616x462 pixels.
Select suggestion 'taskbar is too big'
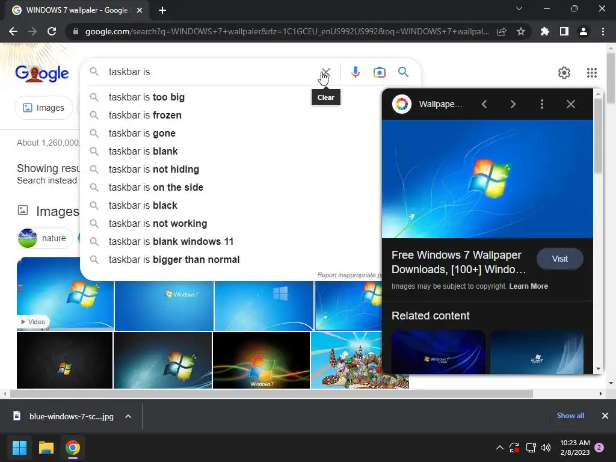(x=230, y=97)
